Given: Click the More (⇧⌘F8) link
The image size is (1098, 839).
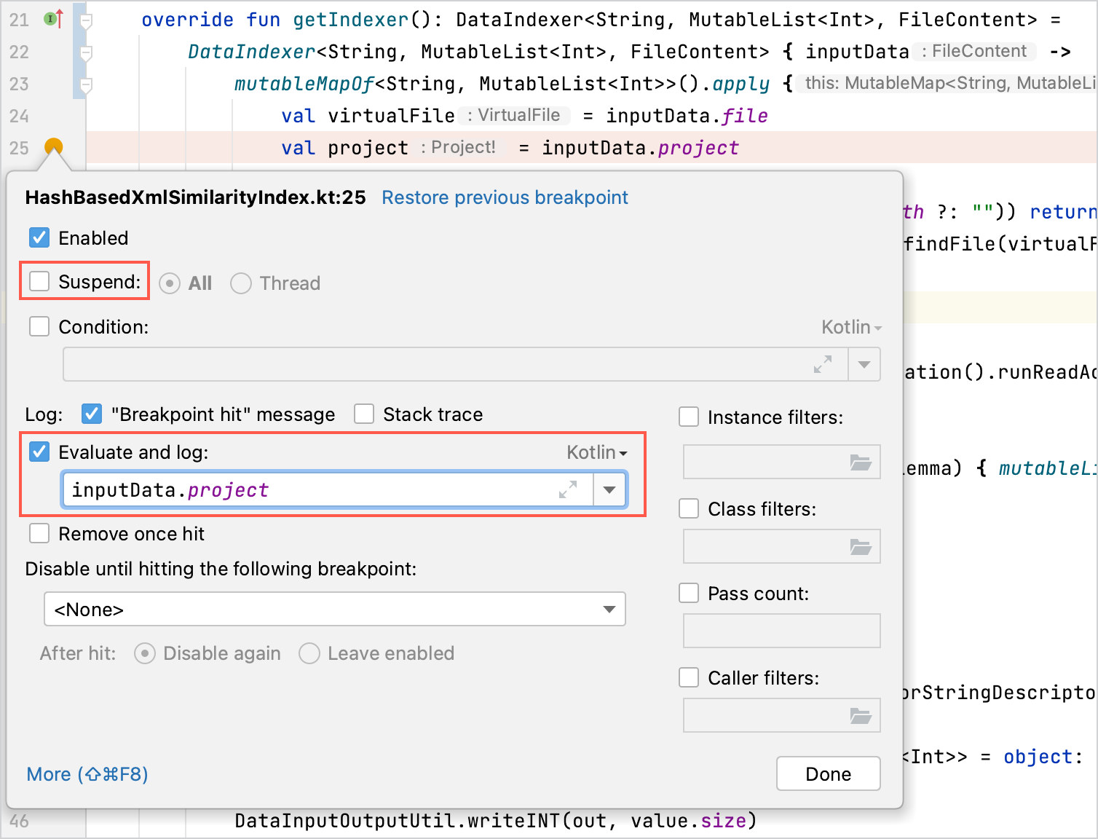Looking at the screenshot, I should coord(86,774).
